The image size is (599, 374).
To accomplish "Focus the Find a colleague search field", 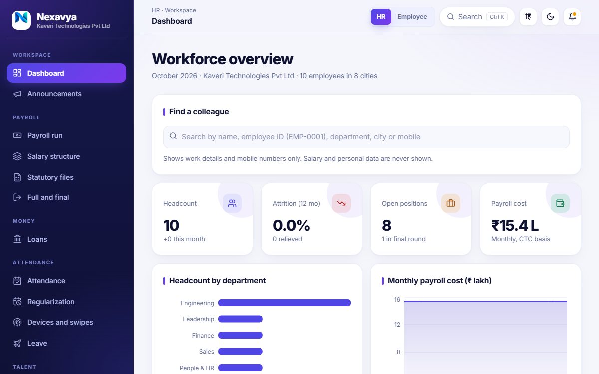I will tap(366, 137).
